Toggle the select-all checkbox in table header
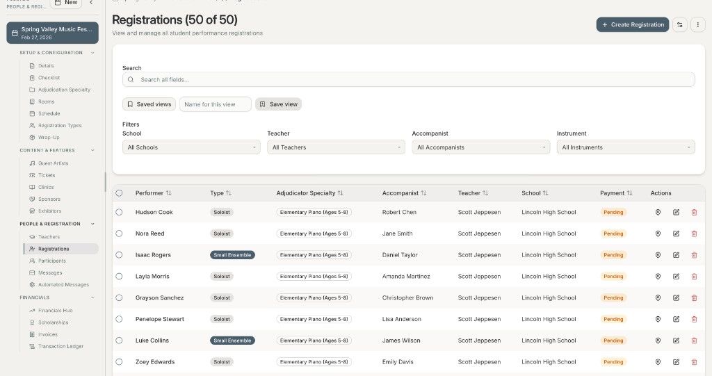Viewport: 712px width, 376px height. click(x=119, y=193)
